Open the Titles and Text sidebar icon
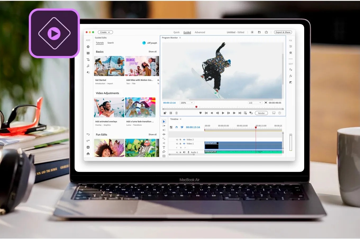Image resolution: width=360 pixels, height=240 pixels. (88, 60)
